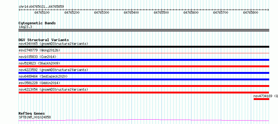278x124 pixels.
Task: Open variant label nsv6489464 (Sedlazeck2020)
Action: 43,76
